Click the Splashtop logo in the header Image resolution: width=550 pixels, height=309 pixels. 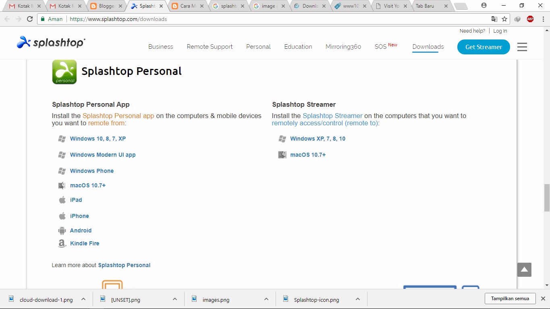(50, 42)
